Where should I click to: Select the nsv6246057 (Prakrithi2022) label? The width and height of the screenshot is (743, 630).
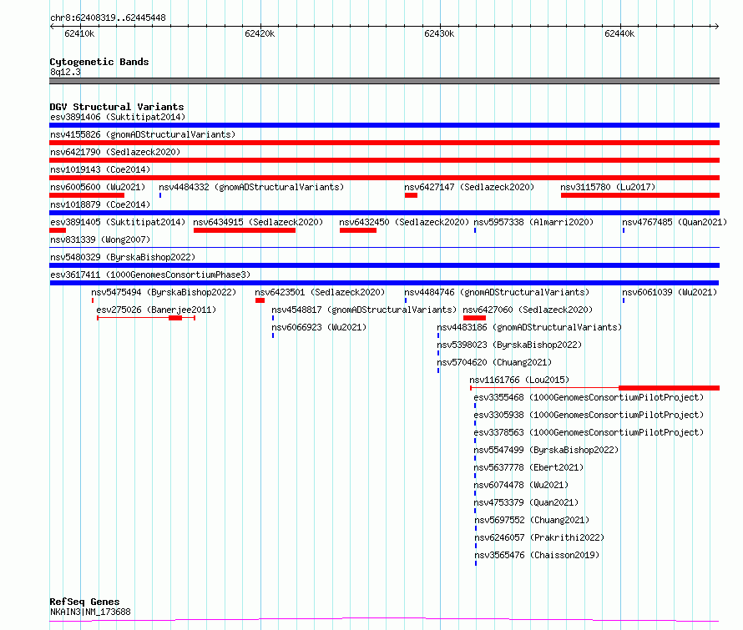pos(539,537)
